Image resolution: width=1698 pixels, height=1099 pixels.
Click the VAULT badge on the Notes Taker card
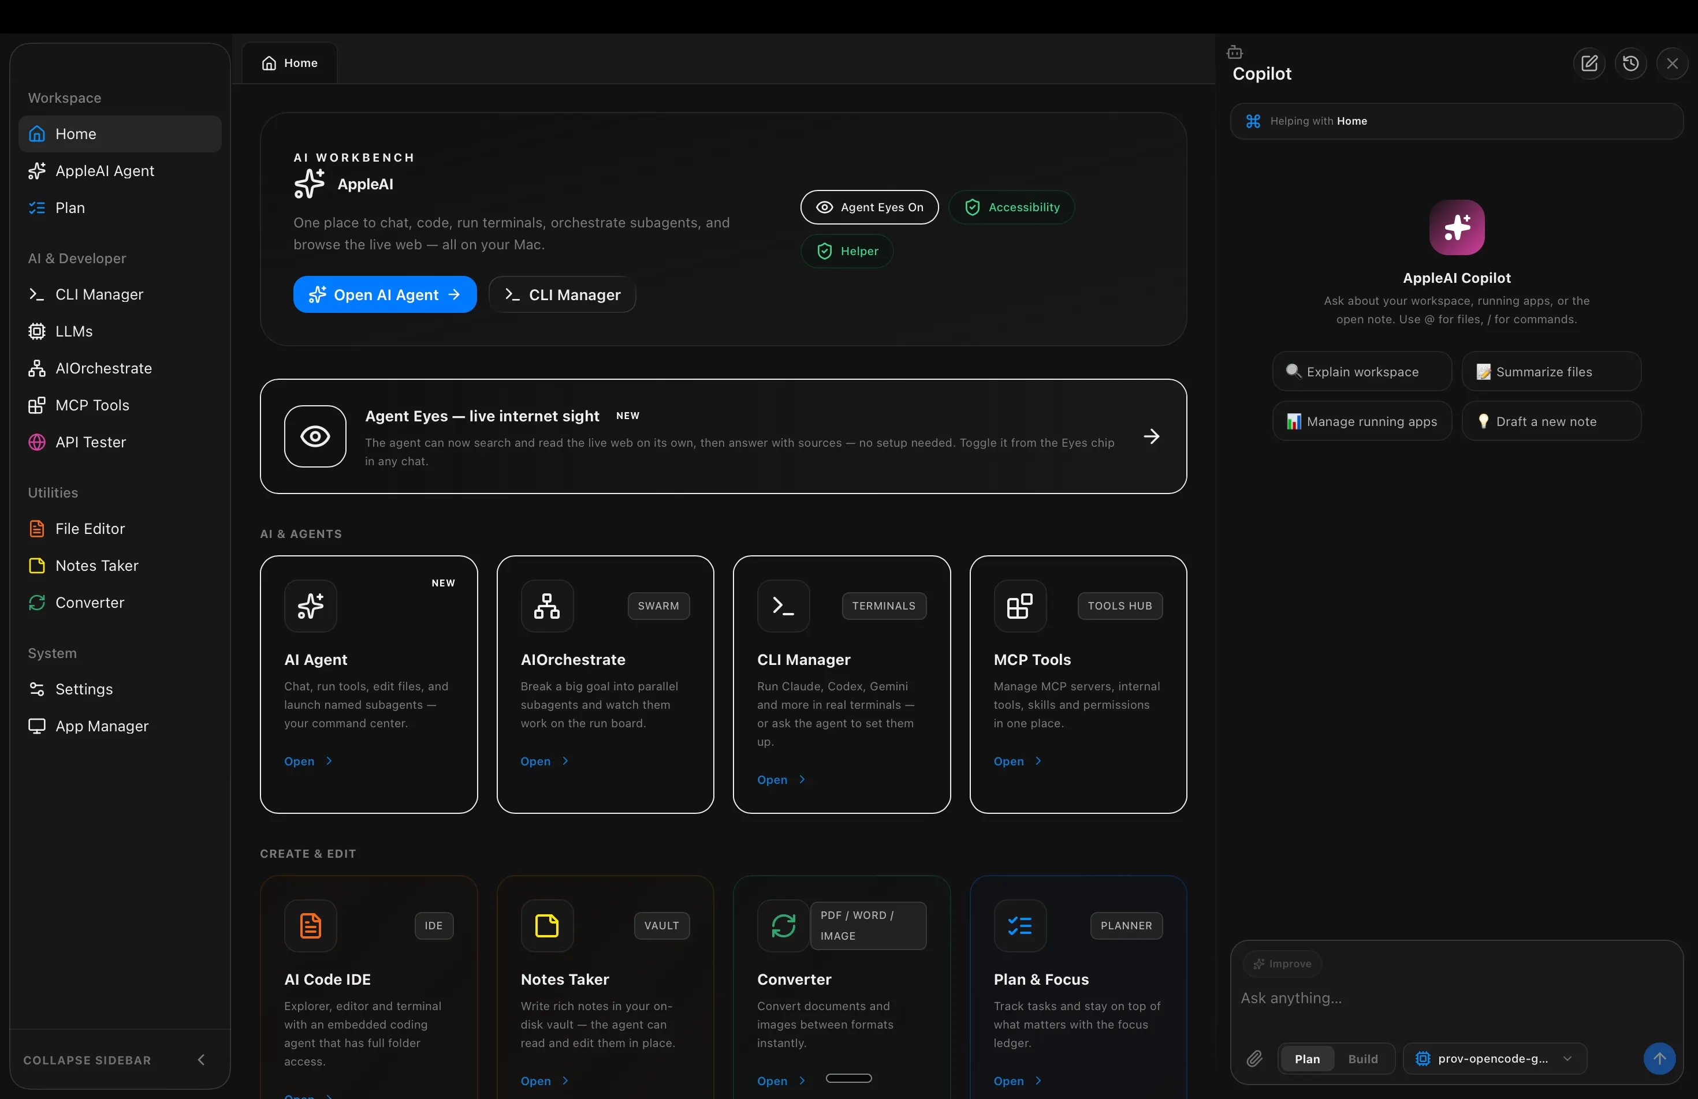coord(661,926)
